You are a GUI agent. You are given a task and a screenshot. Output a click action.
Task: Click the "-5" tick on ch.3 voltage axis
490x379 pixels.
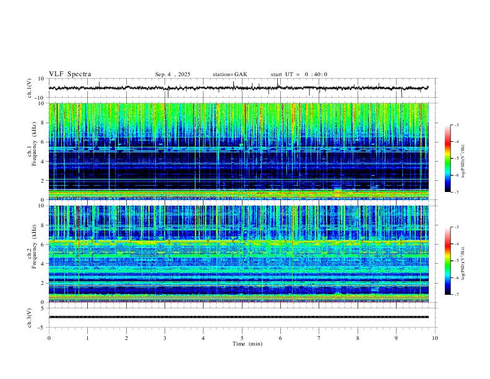[42, 328]
